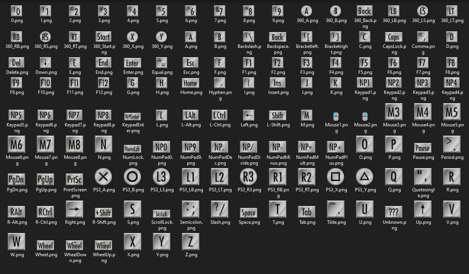Select the 360_RS.png stick icon
469x274 pixels.
pos(45,37)
